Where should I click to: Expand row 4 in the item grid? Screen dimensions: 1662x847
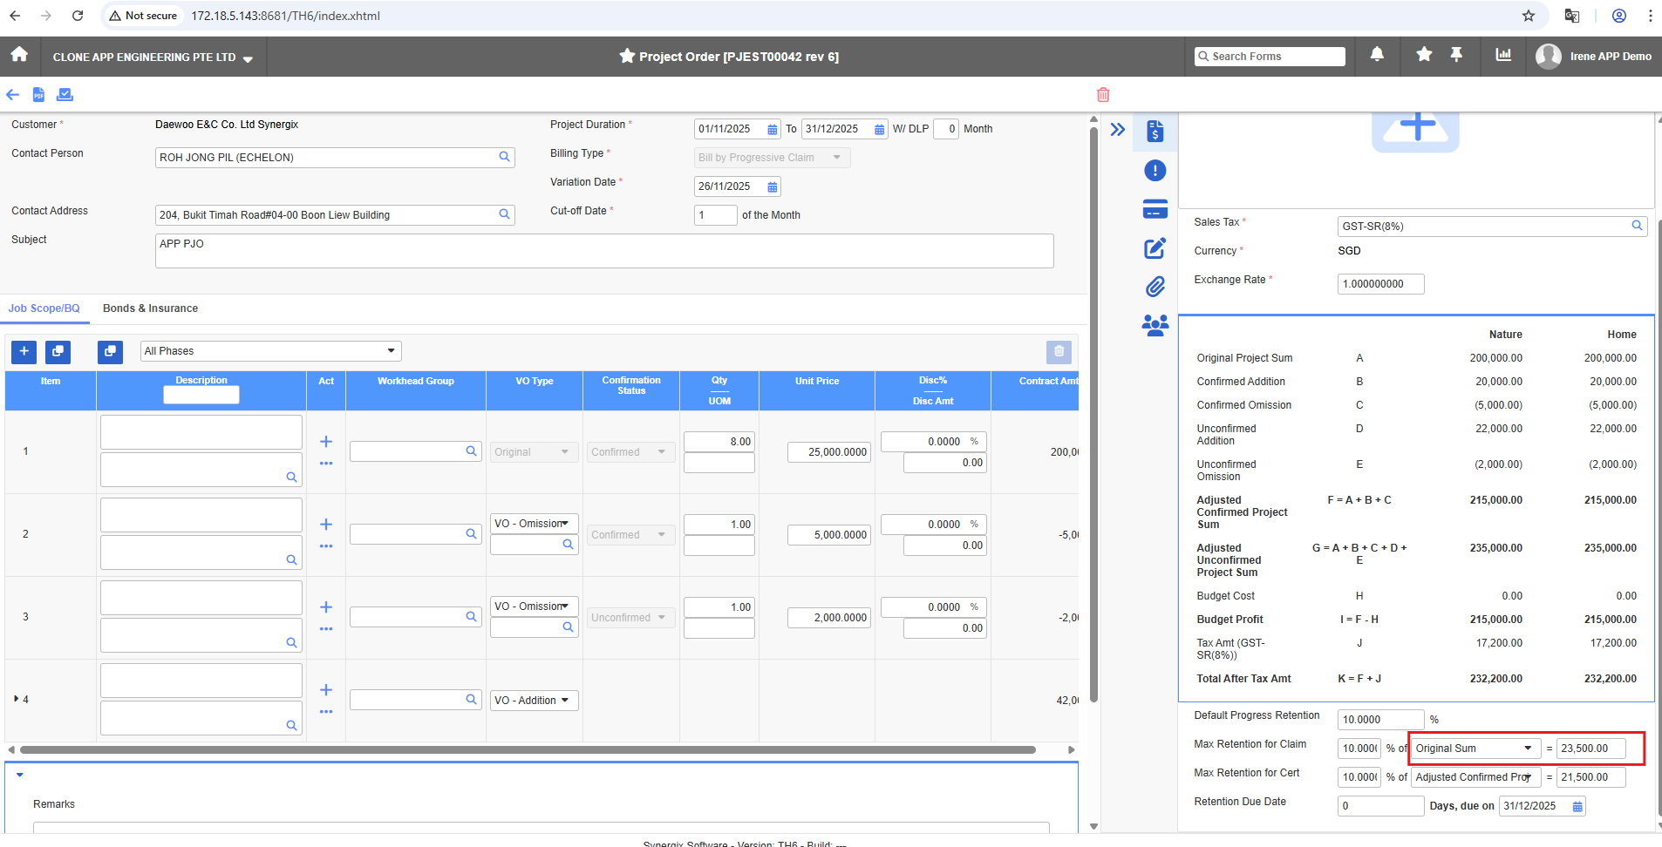tap(16, 699)
